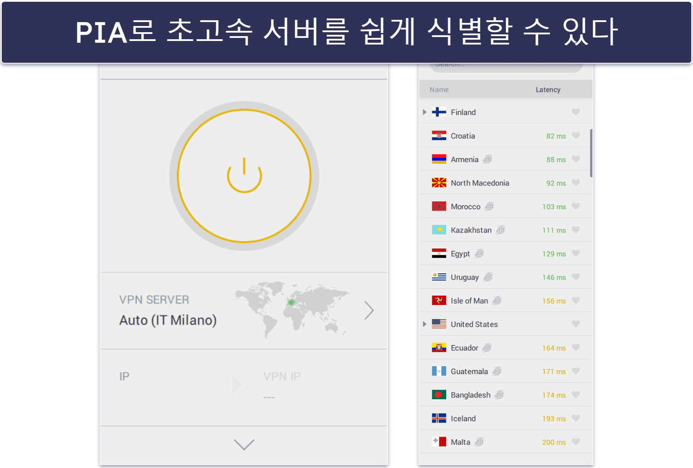The height and width of the screenshot is (468, 693).
Task: Click Isle of Man globe icon
Action: pos(497,301)
